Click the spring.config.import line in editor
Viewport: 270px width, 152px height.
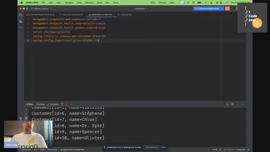click(x=66, y=41)
